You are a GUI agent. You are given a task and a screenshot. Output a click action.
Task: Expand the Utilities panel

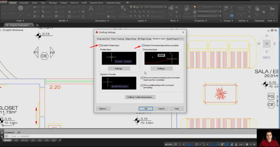pos(243,21)
